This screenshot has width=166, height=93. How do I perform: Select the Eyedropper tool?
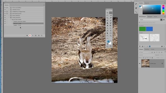click(111, 18)
